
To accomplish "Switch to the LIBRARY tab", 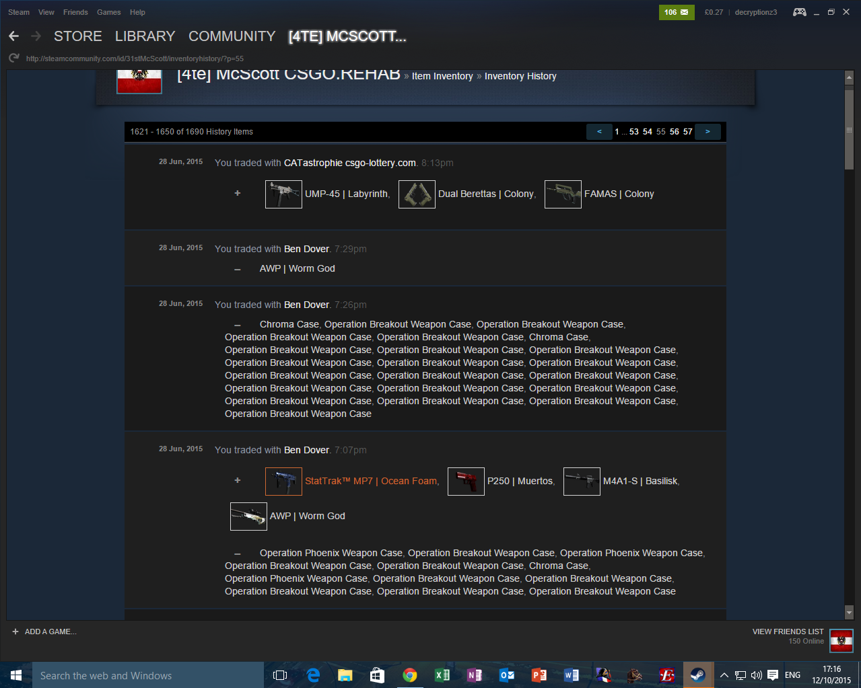I will (145, 36).
